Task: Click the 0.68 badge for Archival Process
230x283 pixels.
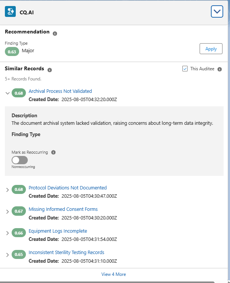Action: click(19, 93)
